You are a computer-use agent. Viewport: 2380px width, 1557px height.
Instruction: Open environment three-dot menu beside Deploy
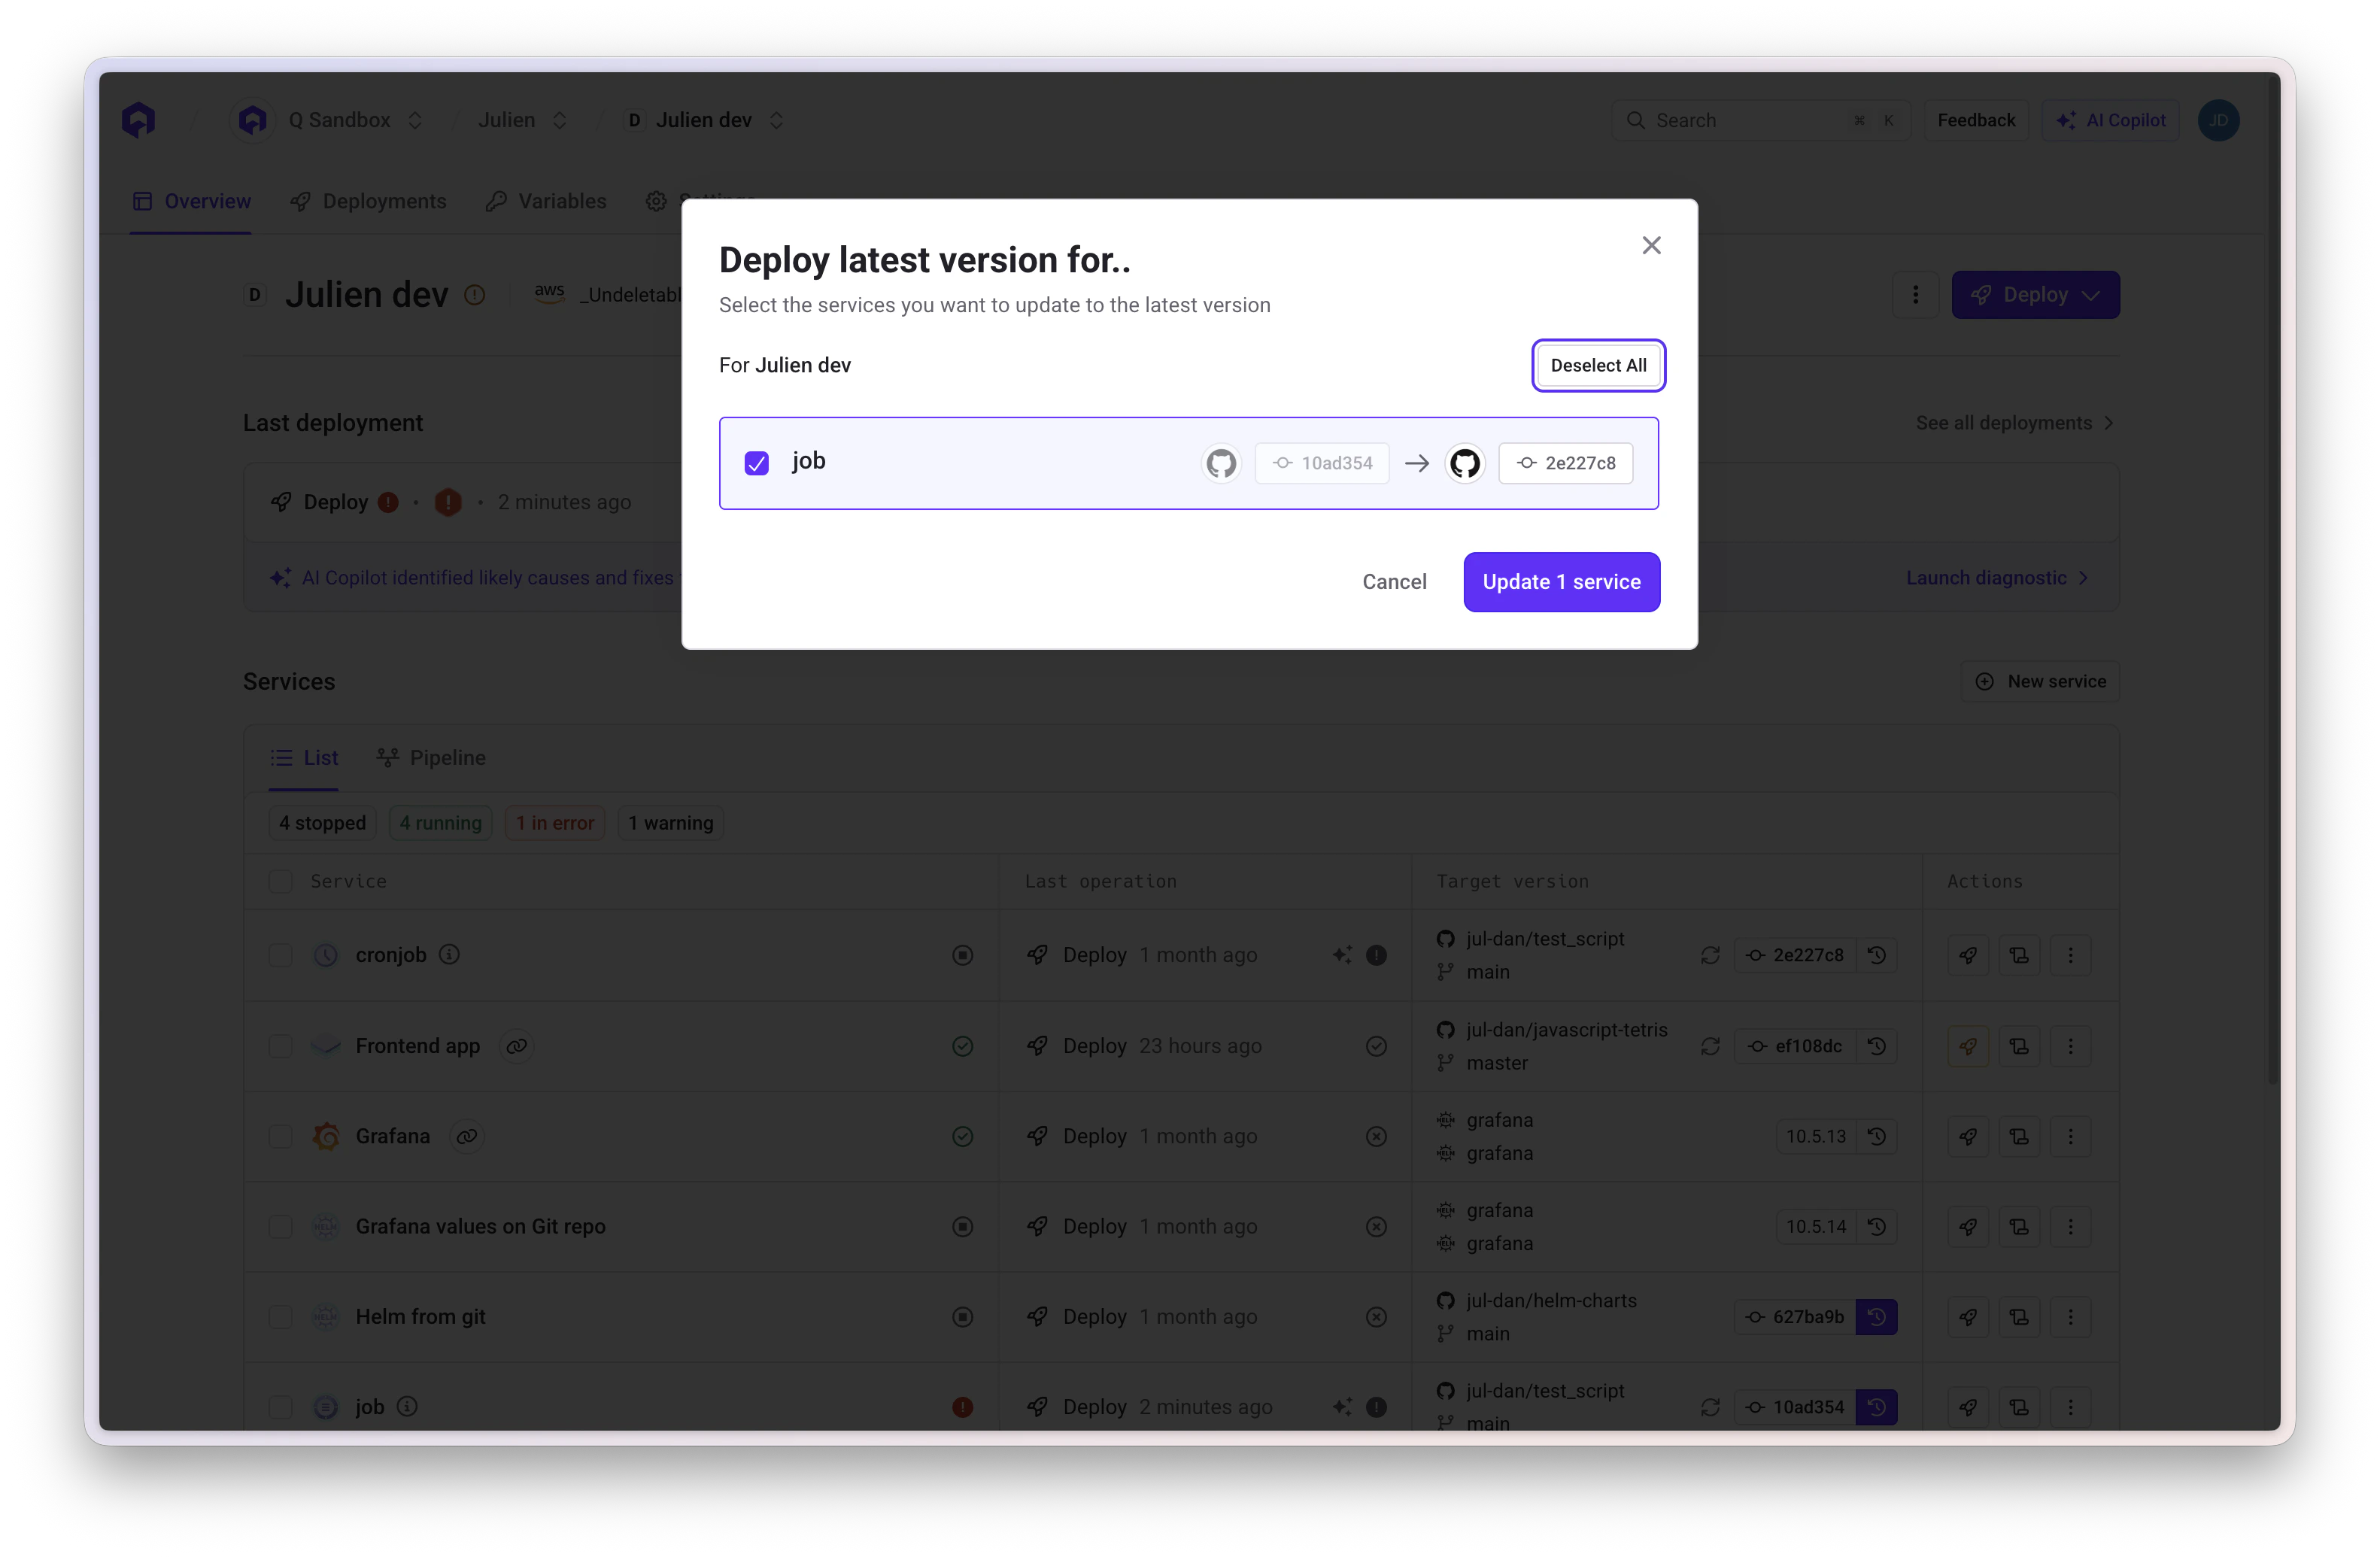point(1915,295)
